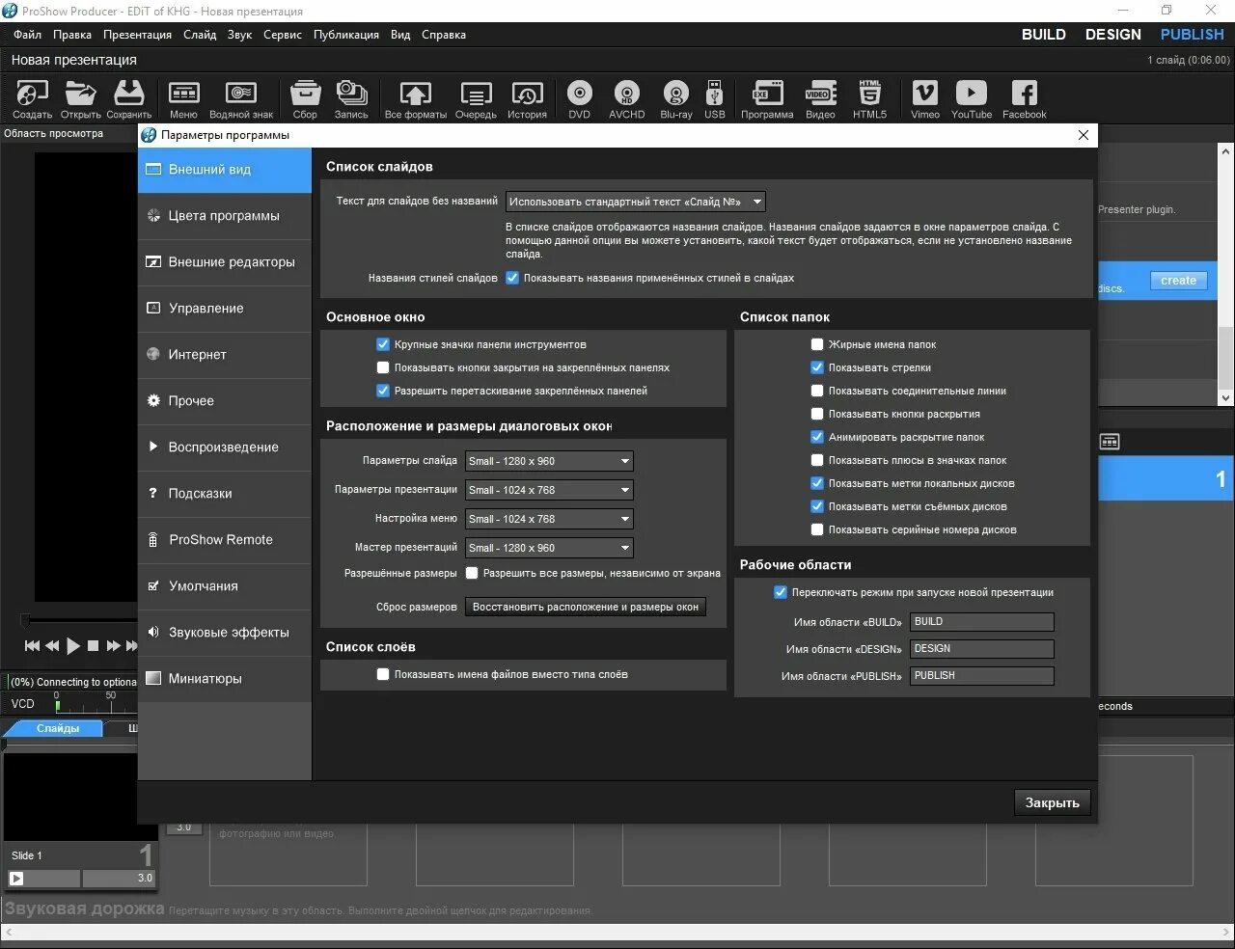Click the Открыть (Open) toolbar icon
The image size is (1235, 949).
coord(80,99)
